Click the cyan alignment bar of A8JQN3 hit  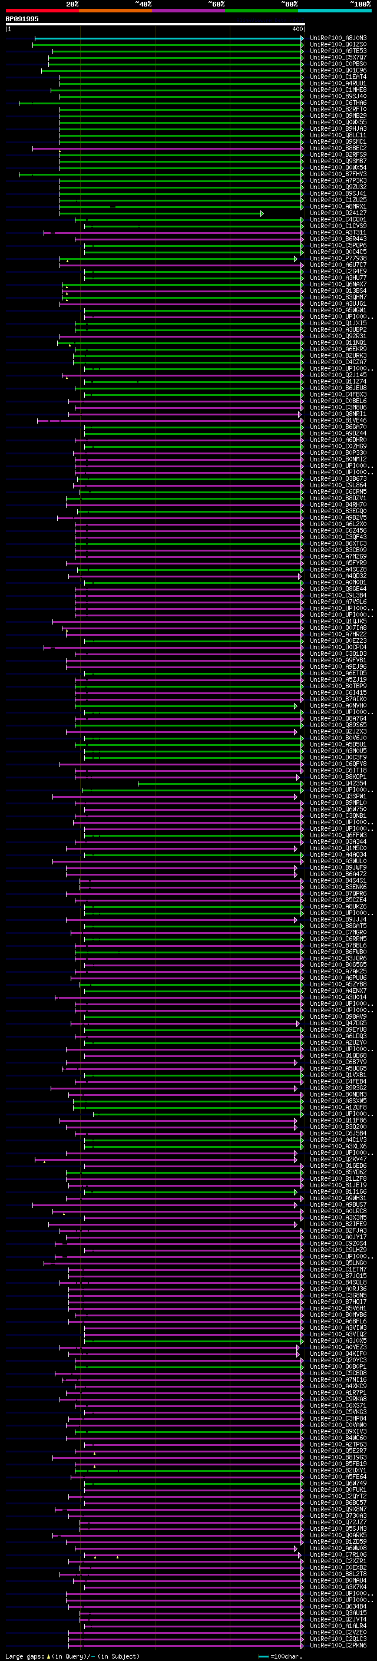(168, 39)
